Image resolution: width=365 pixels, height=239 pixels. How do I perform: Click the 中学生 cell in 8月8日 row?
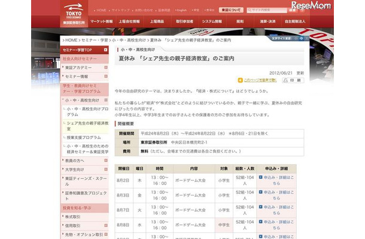(224, 225)
